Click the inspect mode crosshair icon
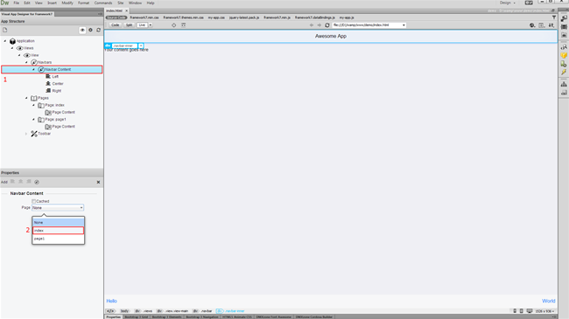The image size is (569, 319). pos(174,25)
